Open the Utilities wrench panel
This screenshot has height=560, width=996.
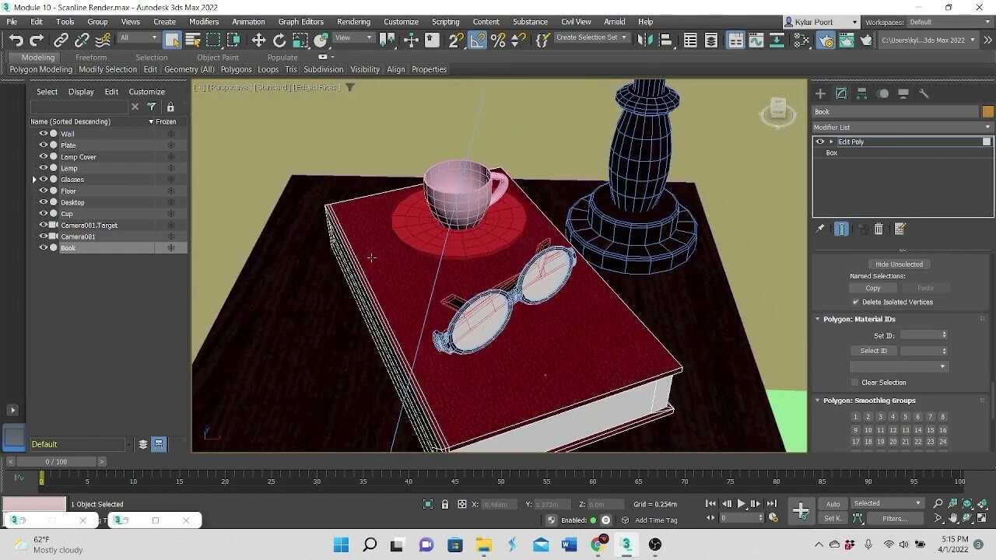(924, 93)
